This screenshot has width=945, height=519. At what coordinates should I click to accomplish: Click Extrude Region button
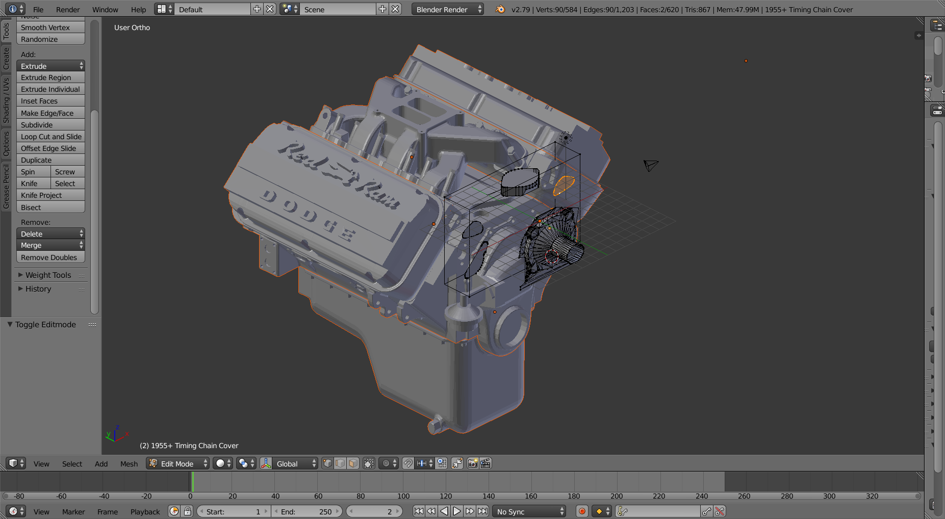pyautogui.click(x=50, y=77)
